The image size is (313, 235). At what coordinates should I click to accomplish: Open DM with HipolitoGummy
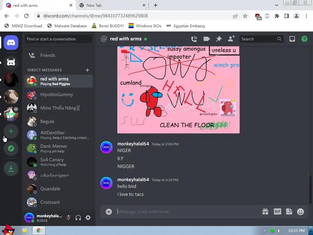[x=58, y=95]
